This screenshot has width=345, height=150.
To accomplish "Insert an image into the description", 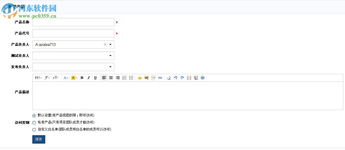I will pos(147,78).
